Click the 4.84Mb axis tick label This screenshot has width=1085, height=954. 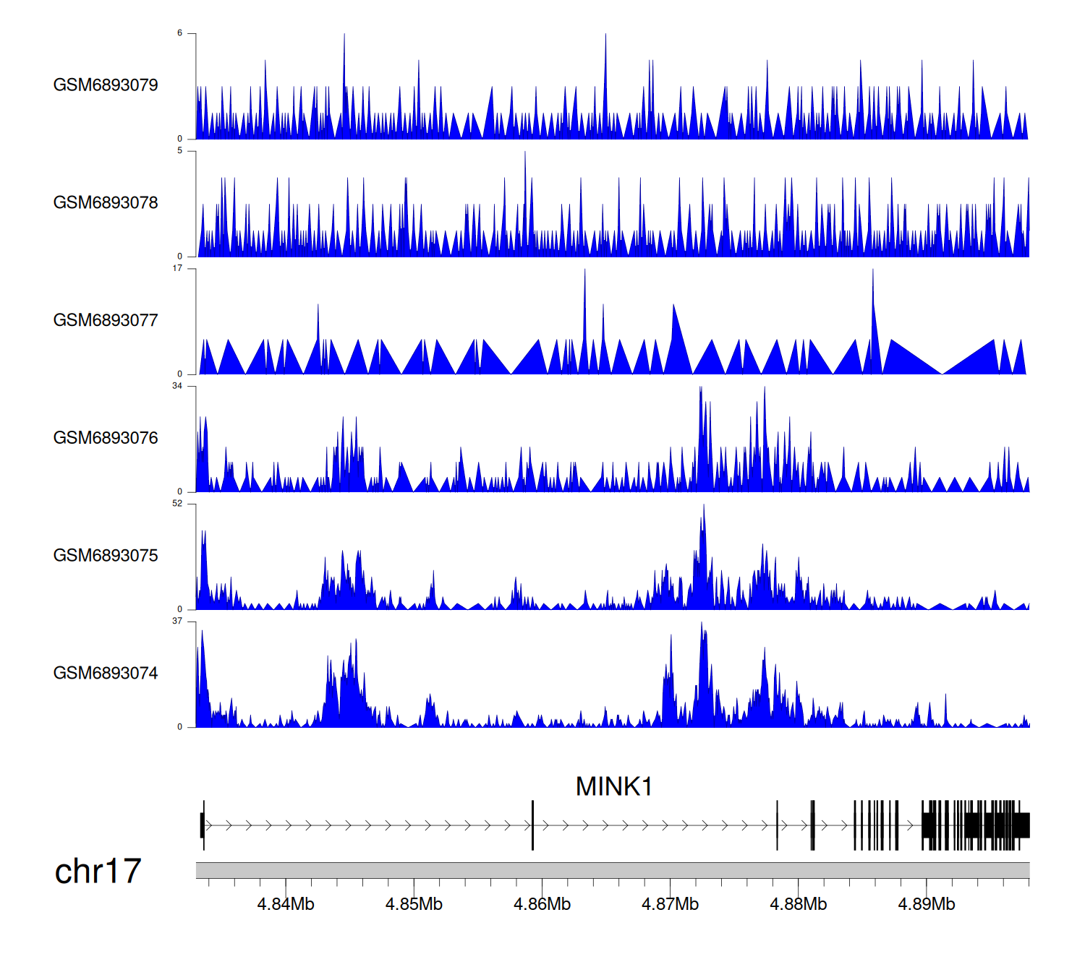coord(286,904)
